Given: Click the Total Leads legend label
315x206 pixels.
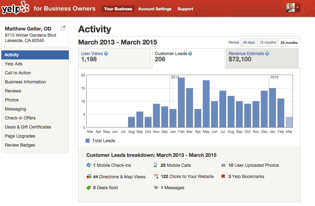Looking at the screenshot, I should pos(103,141).
